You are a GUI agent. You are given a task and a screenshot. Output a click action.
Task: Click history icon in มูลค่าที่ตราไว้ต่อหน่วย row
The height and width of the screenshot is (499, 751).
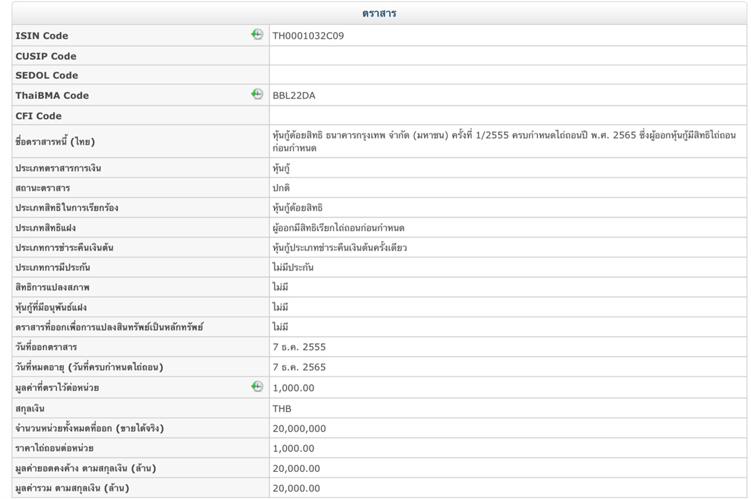[258, 387]
